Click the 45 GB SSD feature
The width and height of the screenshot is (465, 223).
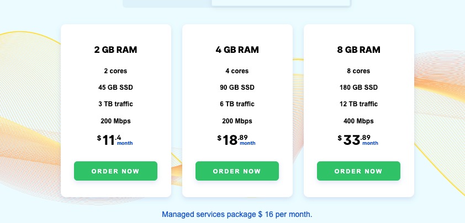pos(115,88)
